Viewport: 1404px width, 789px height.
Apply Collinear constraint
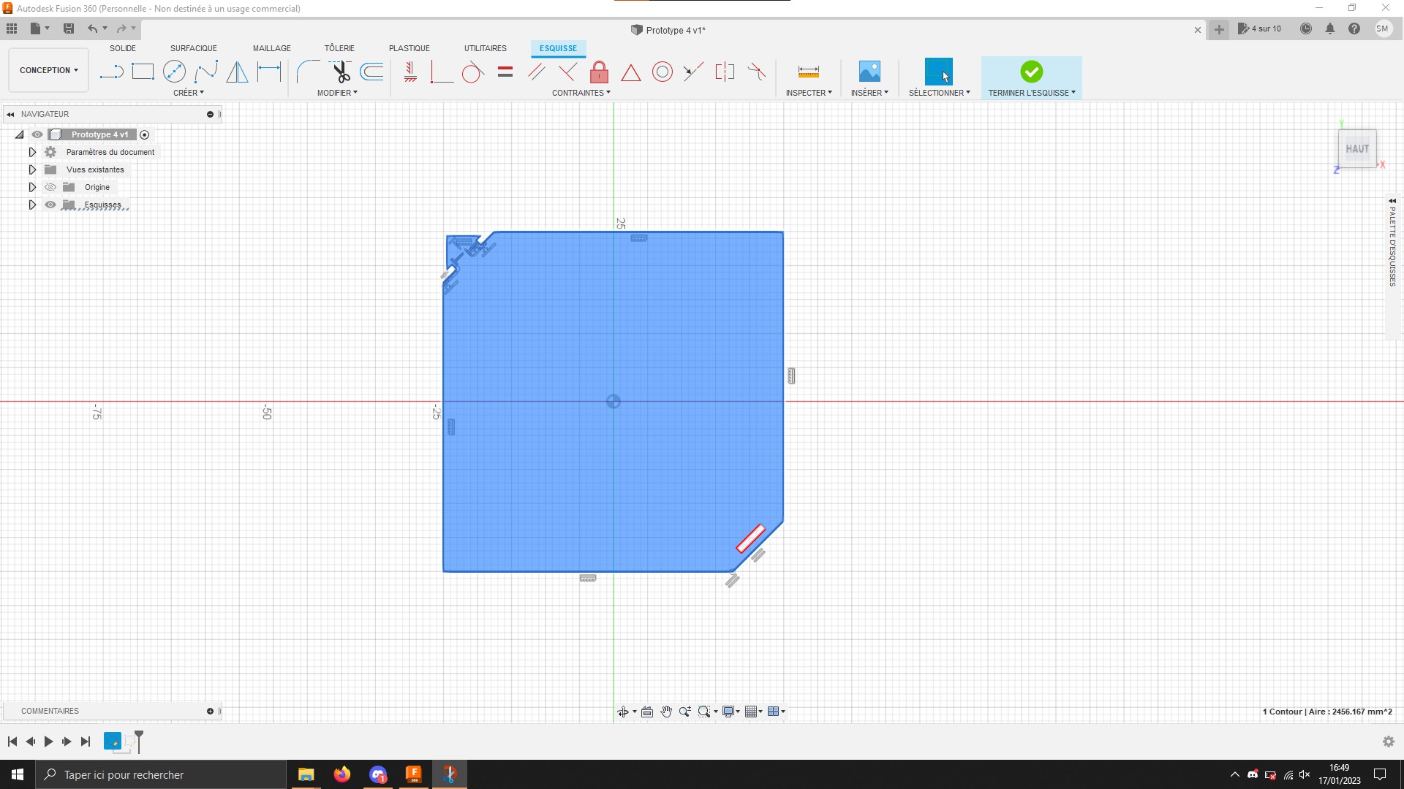[693, 72]
